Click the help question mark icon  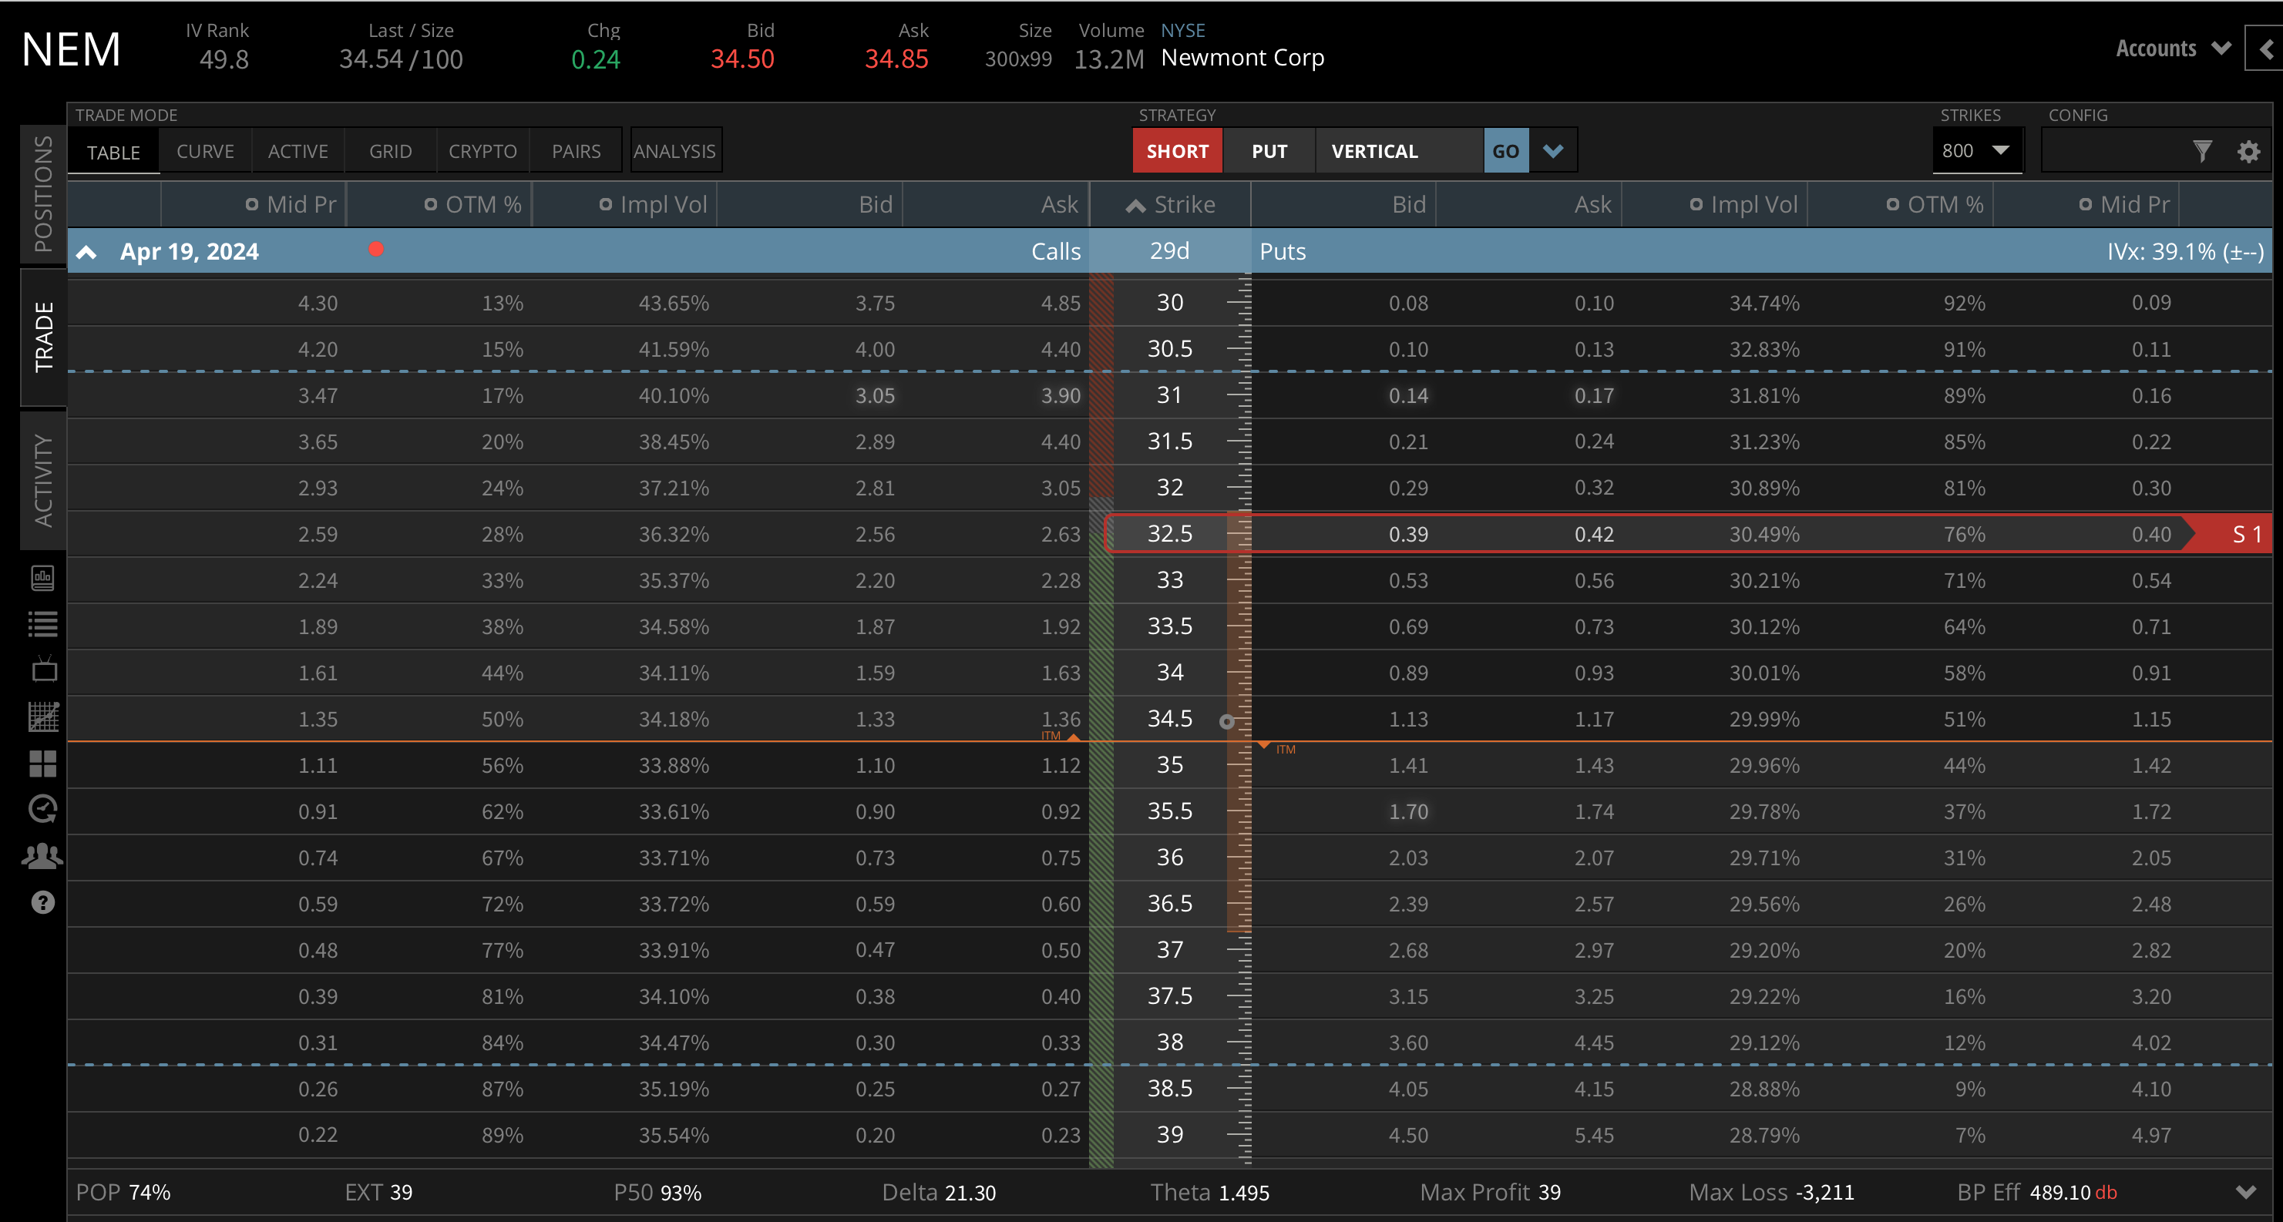click(x=43, y=902)
